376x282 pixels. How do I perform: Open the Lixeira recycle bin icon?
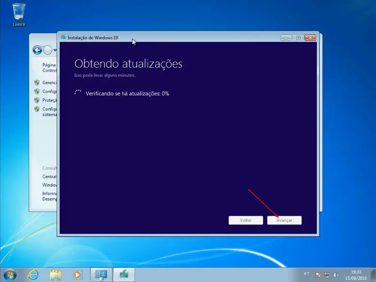(x=18, y=15)
